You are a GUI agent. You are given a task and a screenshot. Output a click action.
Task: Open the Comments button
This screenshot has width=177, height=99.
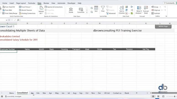[169, 3]
